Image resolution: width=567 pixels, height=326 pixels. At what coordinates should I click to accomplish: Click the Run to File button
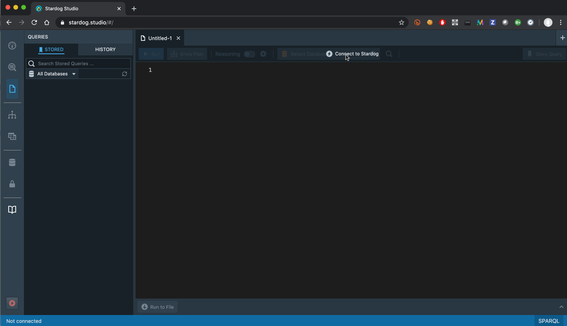click(x=157, y=307)
